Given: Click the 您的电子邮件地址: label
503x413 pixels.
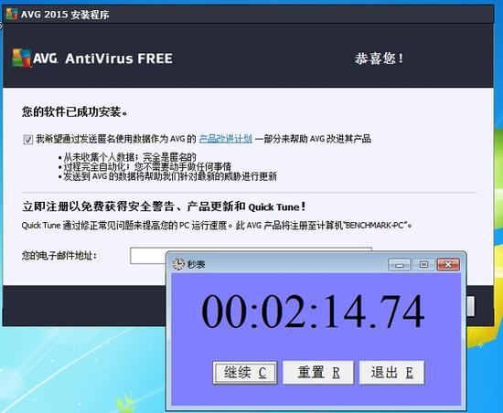Looking at the screenshot, I should click(59, 256).
